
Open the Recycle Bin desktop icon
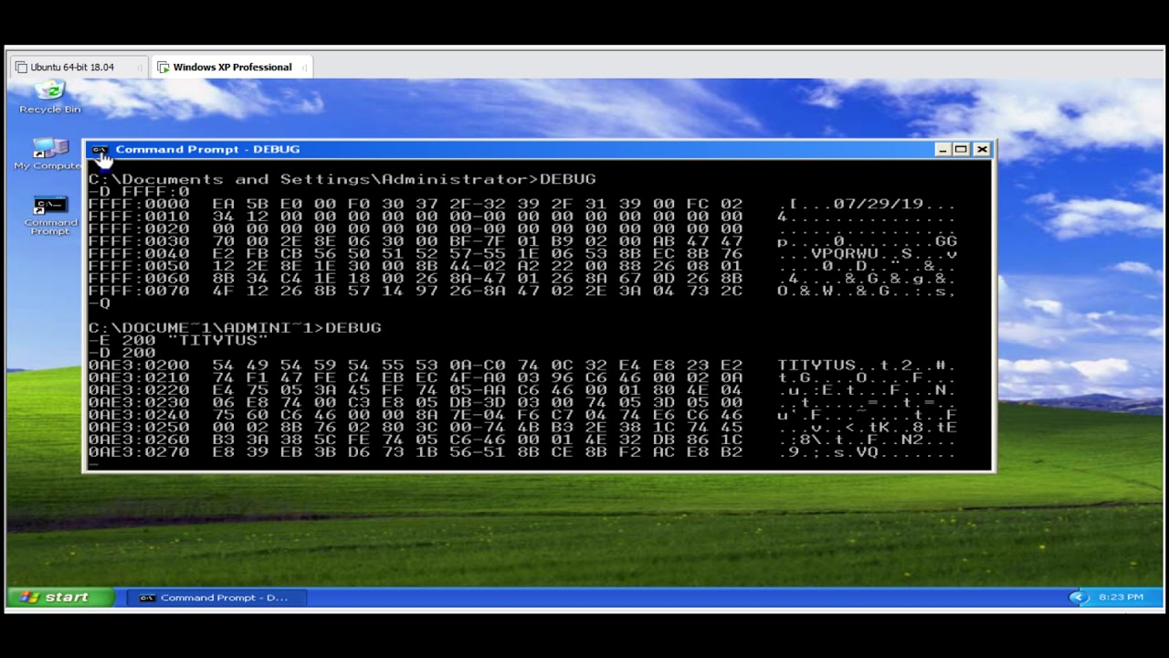(50, 97)
